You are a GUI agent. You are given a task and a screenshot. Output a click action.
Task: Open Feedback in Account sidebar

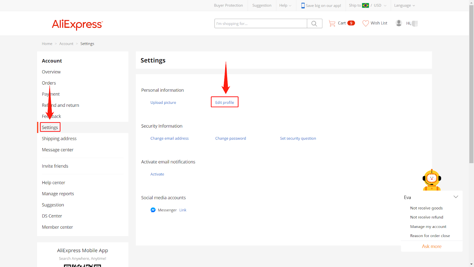pos(52,116)
